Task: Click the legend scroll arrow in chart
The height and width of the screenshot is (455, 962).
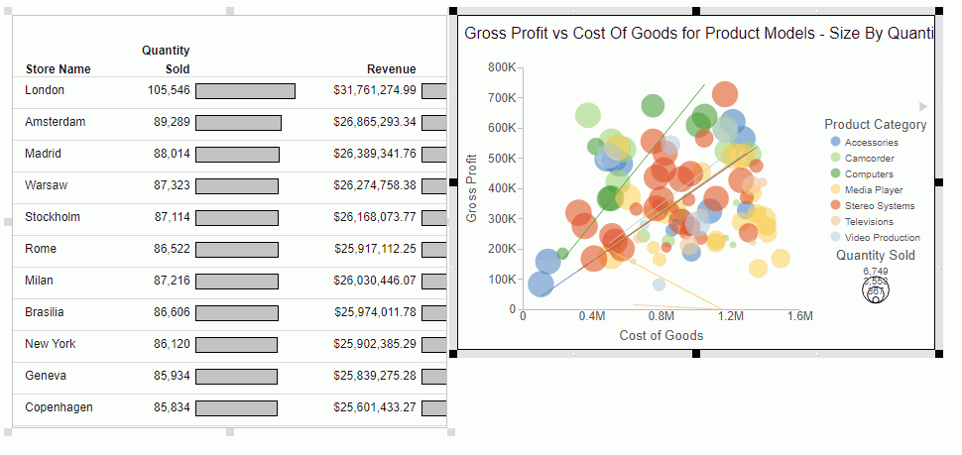Action: click(x=923, y=106)
